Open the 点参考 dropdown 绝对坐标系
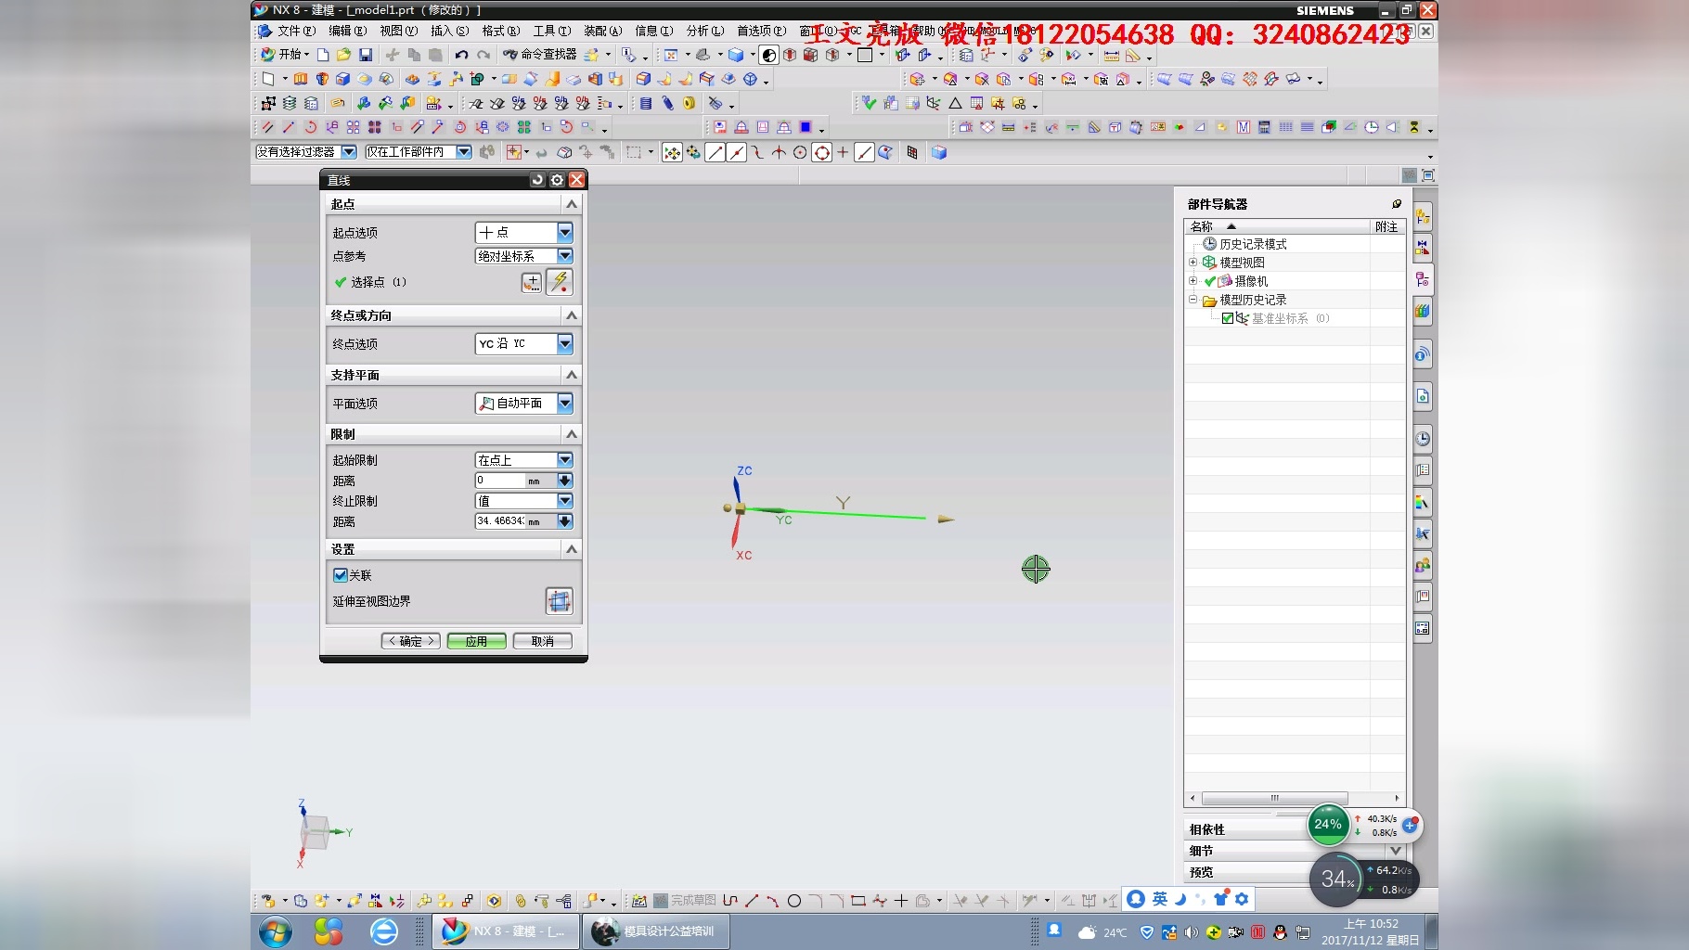Image resolution: width=1689 pixels, height=950 pixels. [x=523, y=256]
